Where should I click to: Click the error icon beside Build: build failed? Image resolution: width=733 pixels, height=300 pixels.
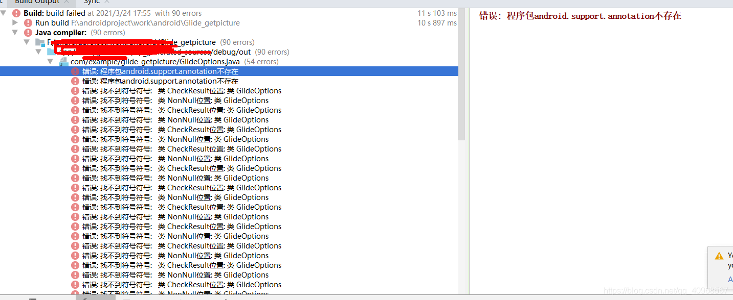click(16, 13)
